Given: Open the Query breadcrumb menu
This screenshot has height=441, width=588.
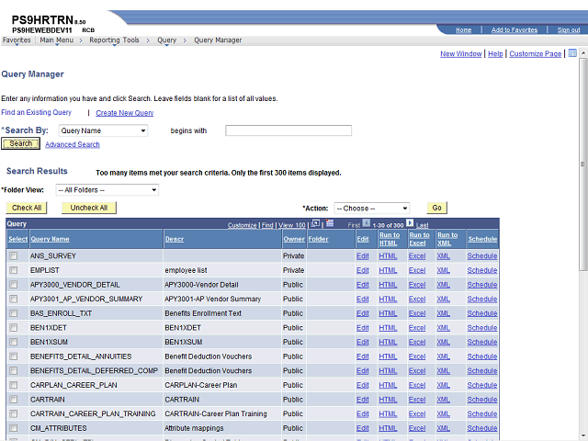Looking at the screenshot, I should coord(166,40).
